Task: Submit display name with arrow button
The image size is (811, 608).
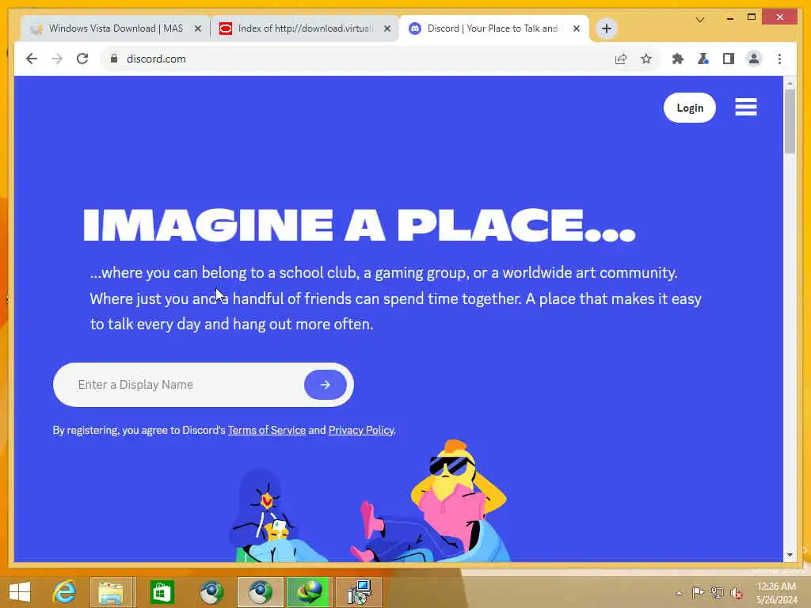Action: [326, 385]
